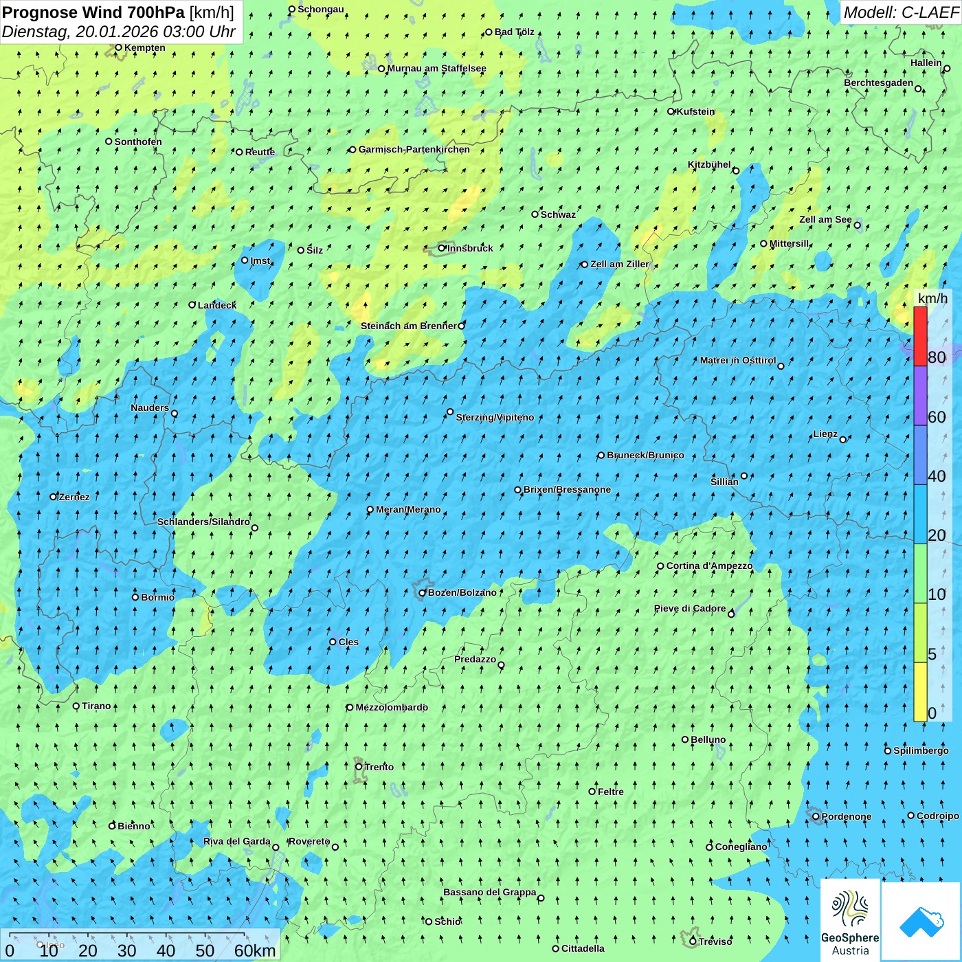Click the 'Predazzo' label

coord(475,659)
